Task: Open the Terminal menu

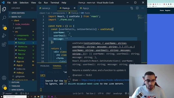Action: click(x=55, y=2)
